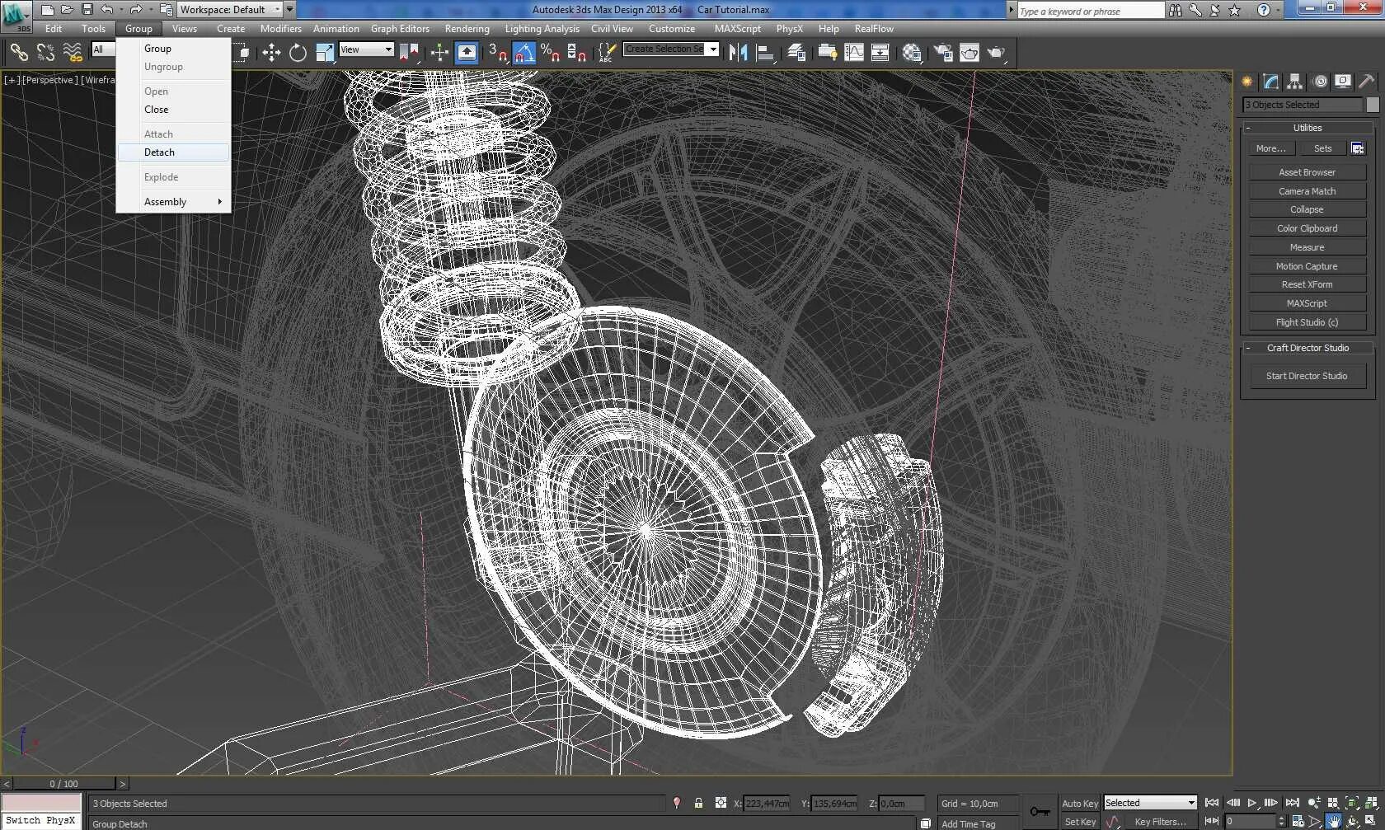
Task: Click Start Director Studio button
Action: click(x=1308, y=376)
